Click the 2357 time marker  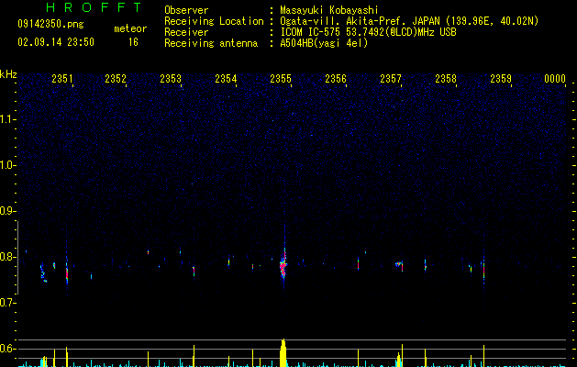tap(391, 79)
